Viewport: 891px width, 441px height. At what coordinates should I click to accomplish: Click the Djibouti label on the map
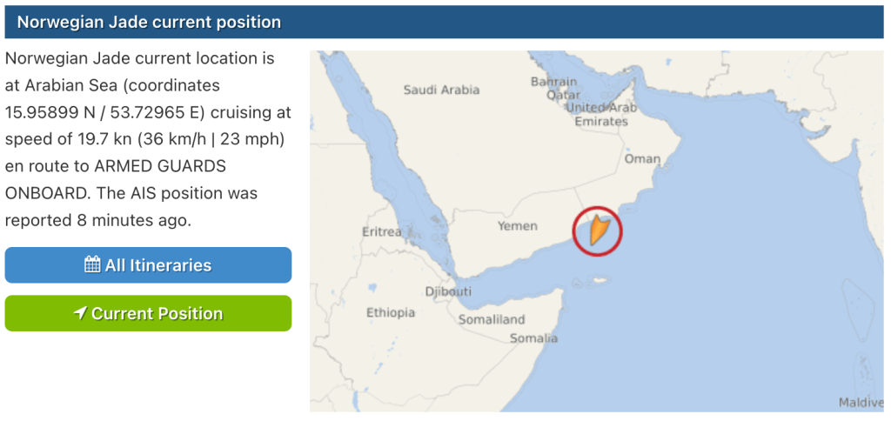click(x=448, y=291)
